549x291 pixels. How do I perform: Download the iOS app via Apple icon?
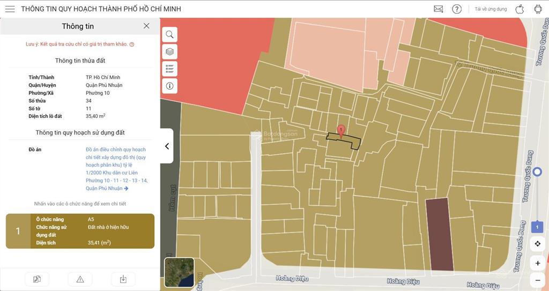tap(520, 9)
